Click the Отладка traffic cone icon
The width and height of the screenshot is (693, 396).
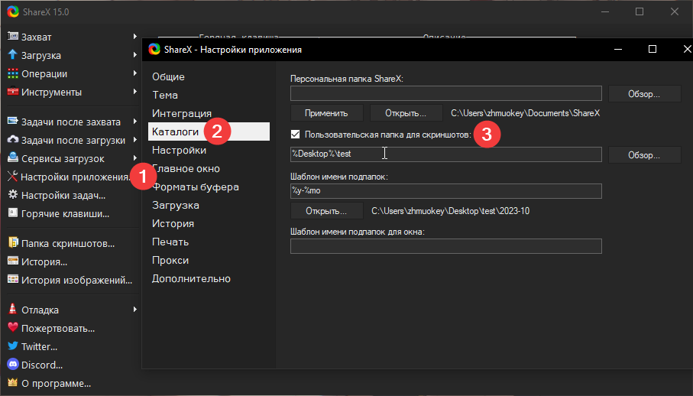[13, 309]
